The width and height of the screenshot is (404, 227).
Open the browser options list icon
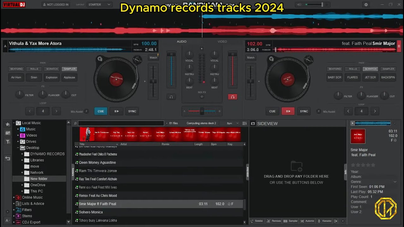[244, 123]
